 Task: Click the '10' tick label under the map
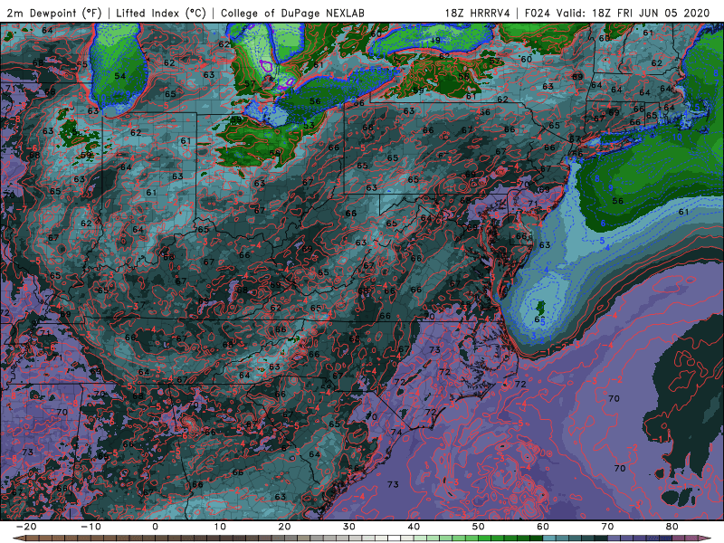[x=220, y=527]
